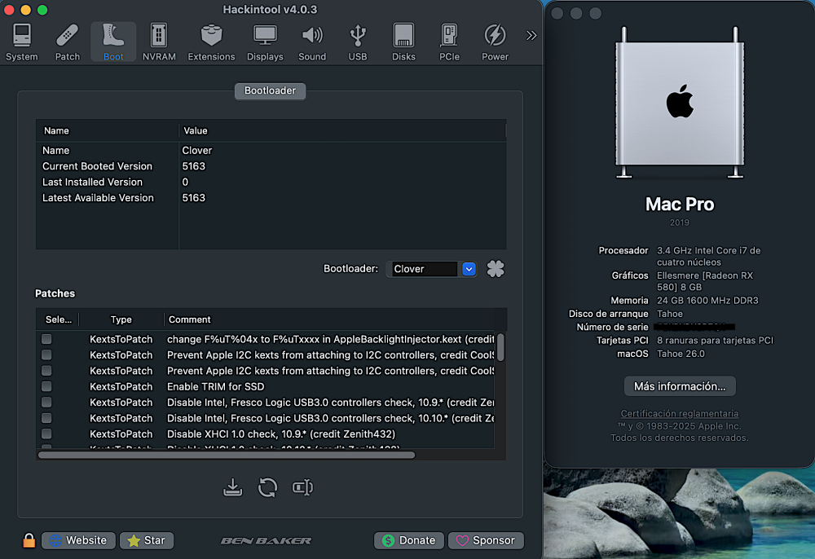Click Más información button in About window
The image size is (815, 559).
click(x=680, y=386)
